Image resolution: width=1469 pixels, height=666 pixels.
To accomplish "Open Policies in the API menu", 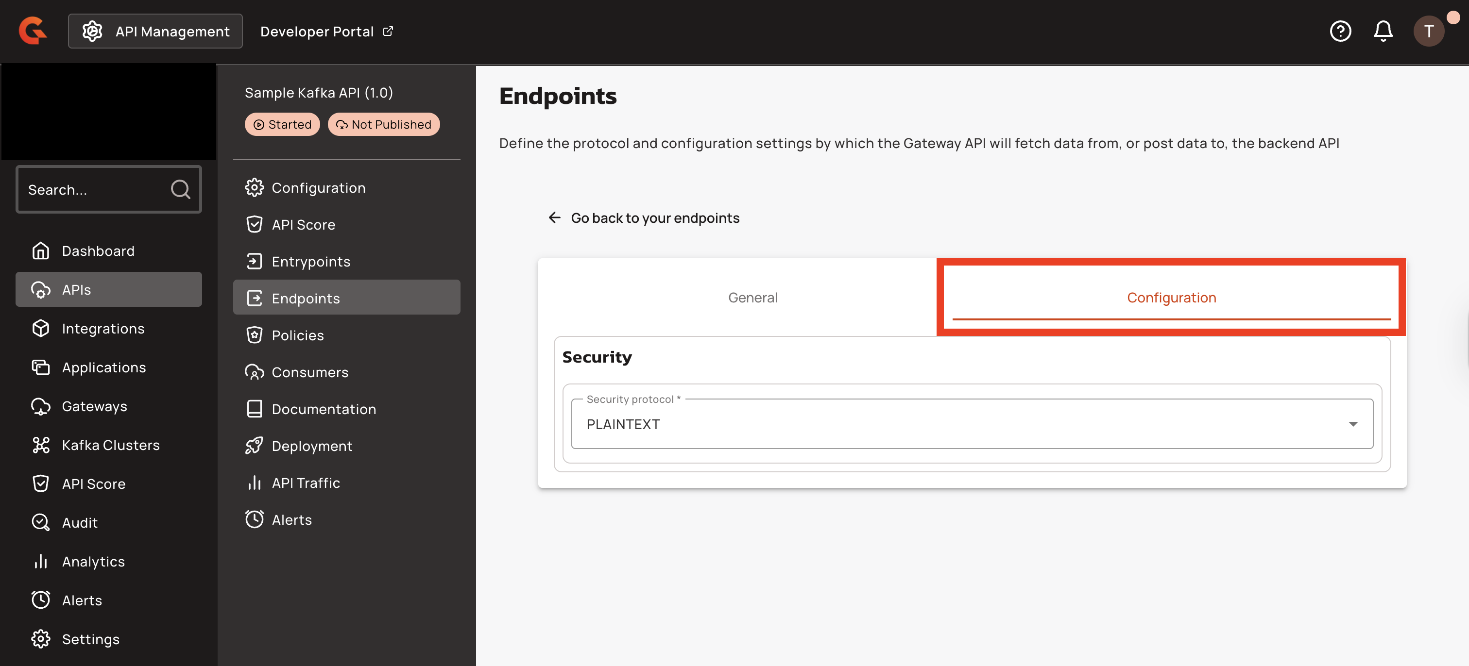I will tap(297, 335).
